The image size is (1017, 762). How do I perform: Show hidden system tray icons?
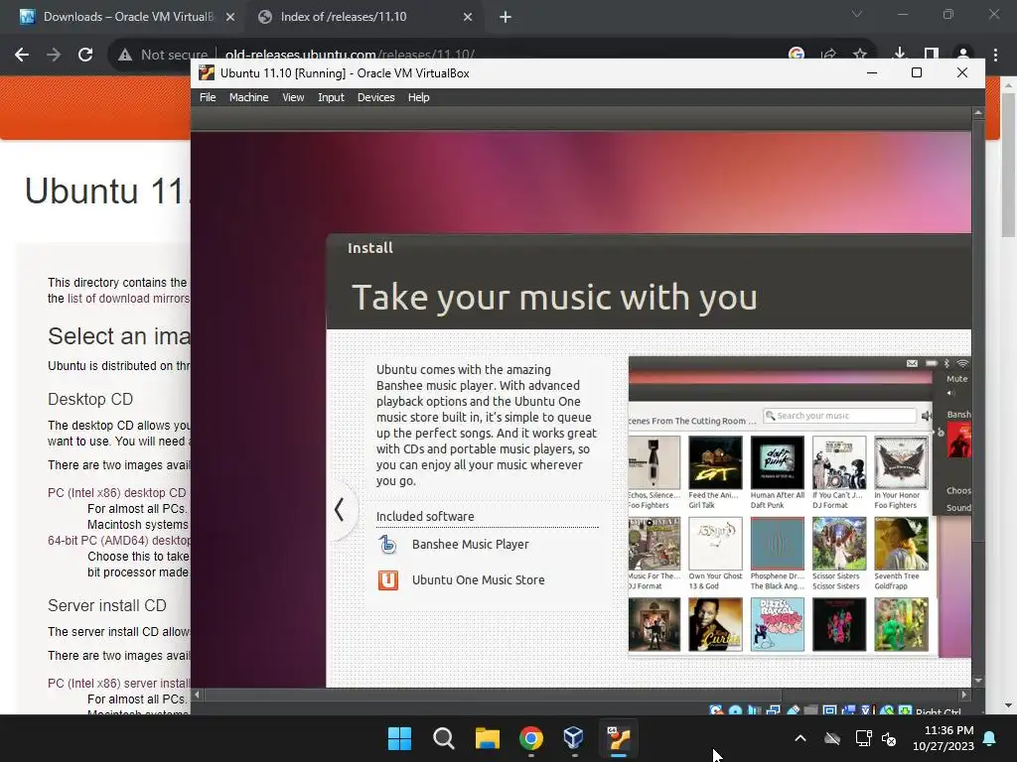coord(800,738)
